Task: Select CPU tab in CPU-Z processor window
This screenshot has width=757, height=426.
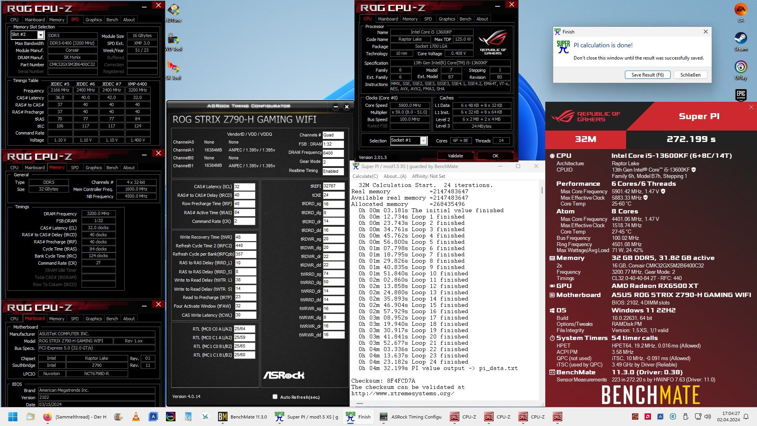Action: coord(367,19)
